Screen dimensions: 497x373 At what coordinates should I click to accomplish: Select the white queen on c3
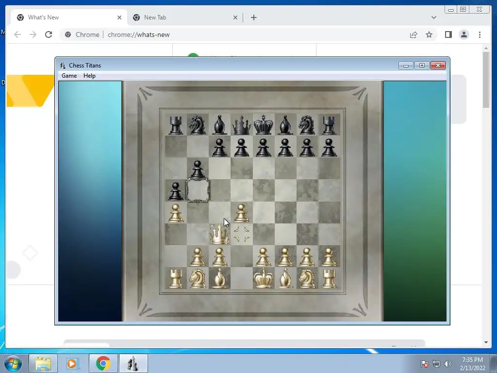(x=219, y=235)
